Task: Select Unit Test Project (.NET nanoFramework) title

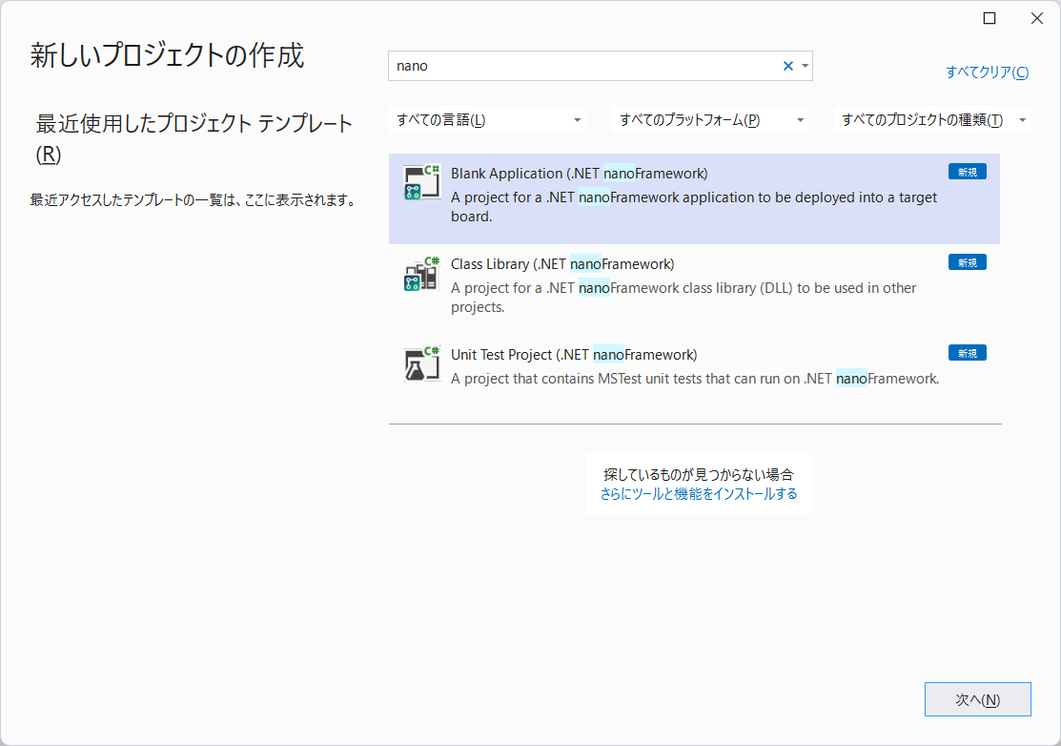Action: tap(574, 355)
